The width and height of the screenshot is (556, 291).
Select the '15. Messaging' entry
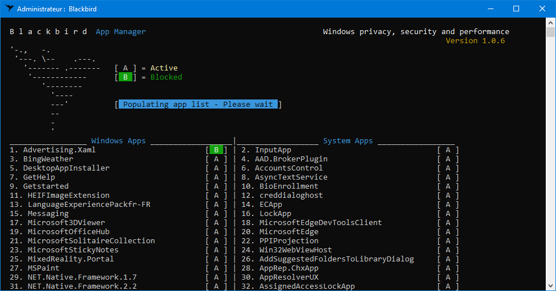pyautogui.click(x=39, y=214)
